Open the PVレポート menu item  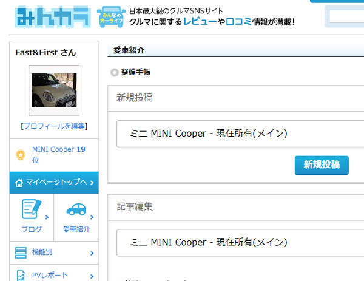tap(52, 275)
